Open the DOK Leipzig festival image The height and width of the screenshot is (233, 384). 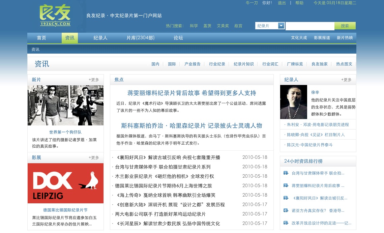(x=65, y=183)
